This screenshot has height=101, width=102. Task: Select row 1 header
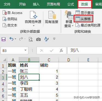4,65
